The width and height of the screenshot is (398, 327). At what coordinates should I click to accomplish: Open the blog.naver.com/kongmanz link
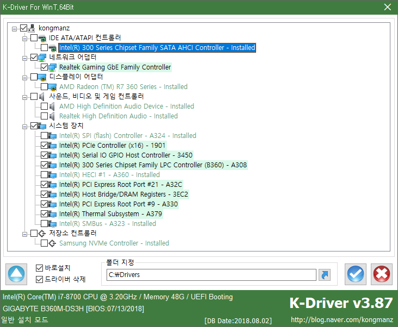coord(342,320)
